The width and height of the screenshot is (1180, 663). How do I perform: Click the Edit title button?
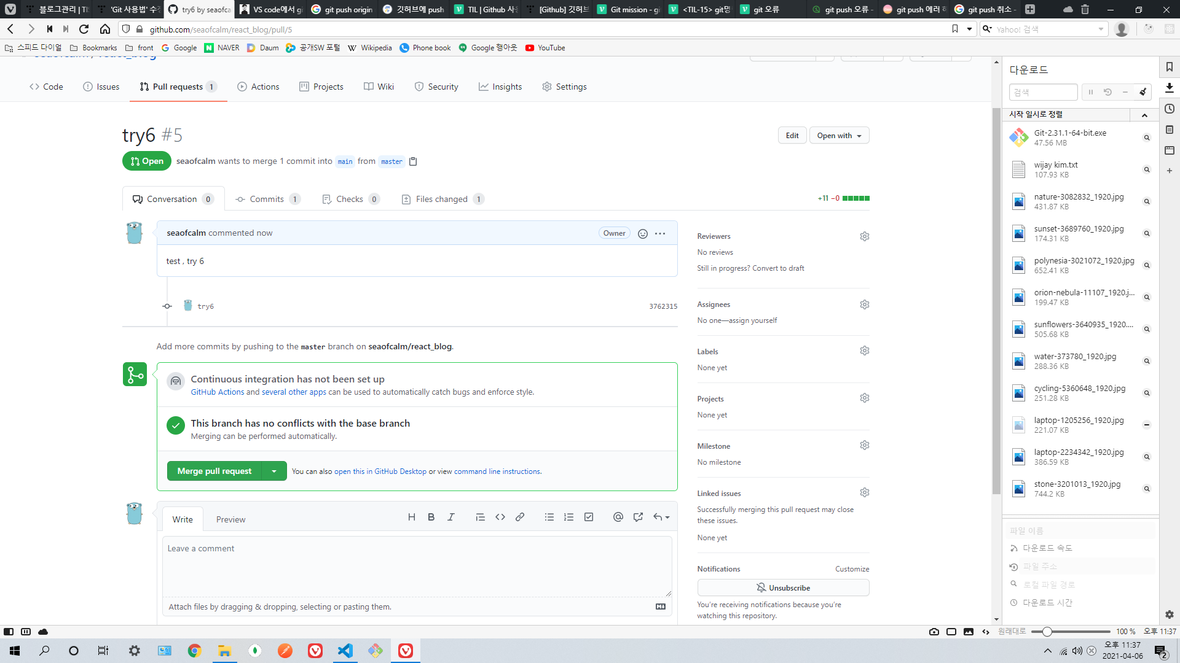coord(792,136)
